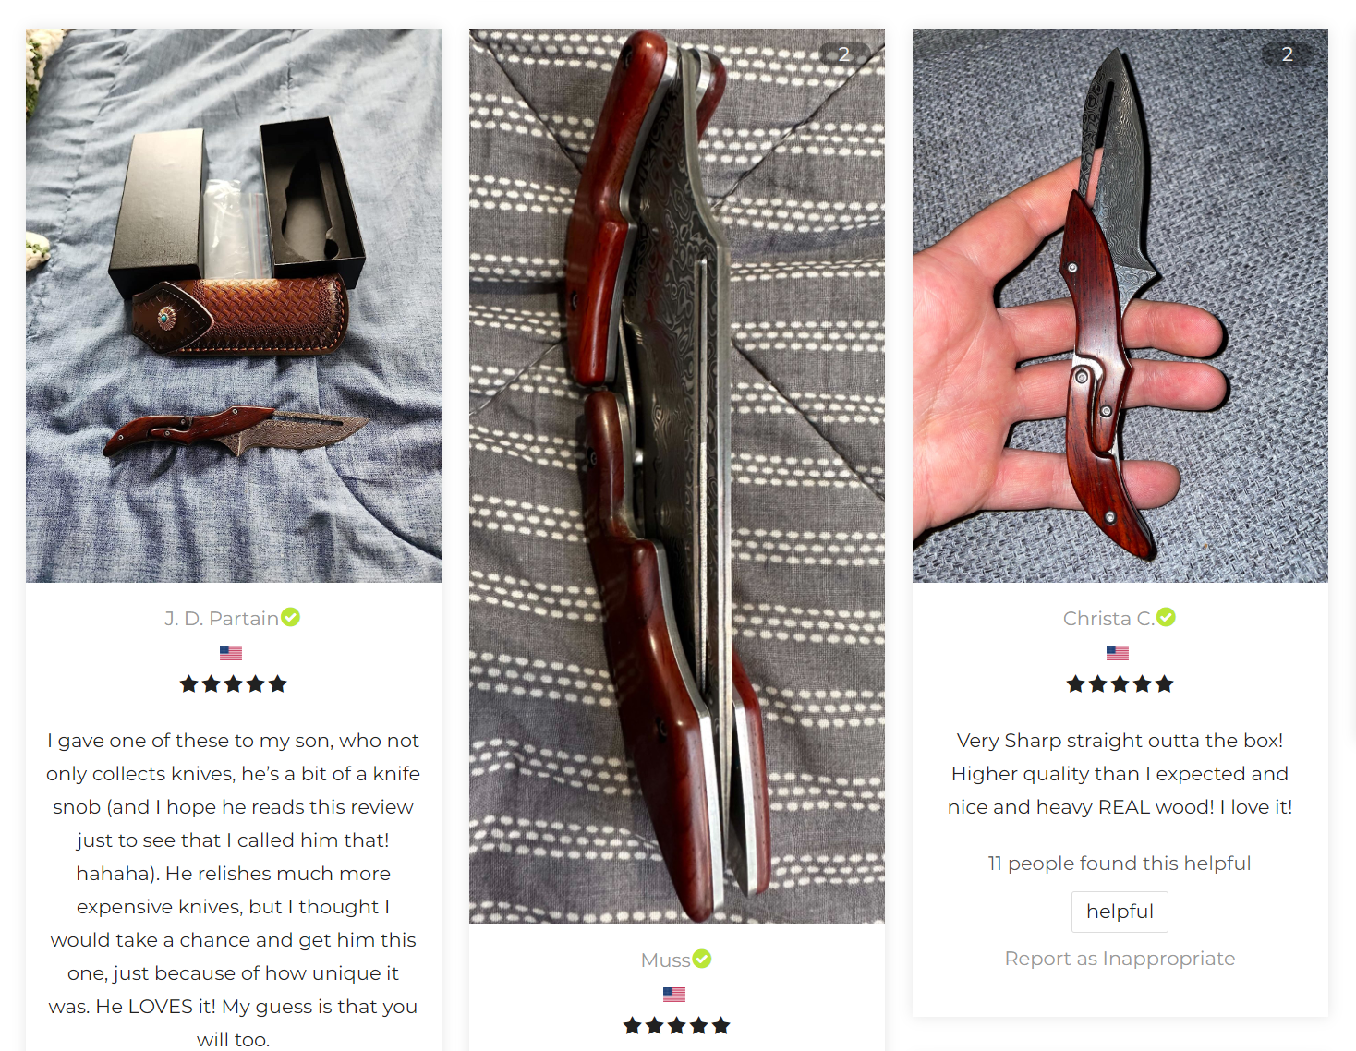Open reviewer name J. D. Partain

222,619
